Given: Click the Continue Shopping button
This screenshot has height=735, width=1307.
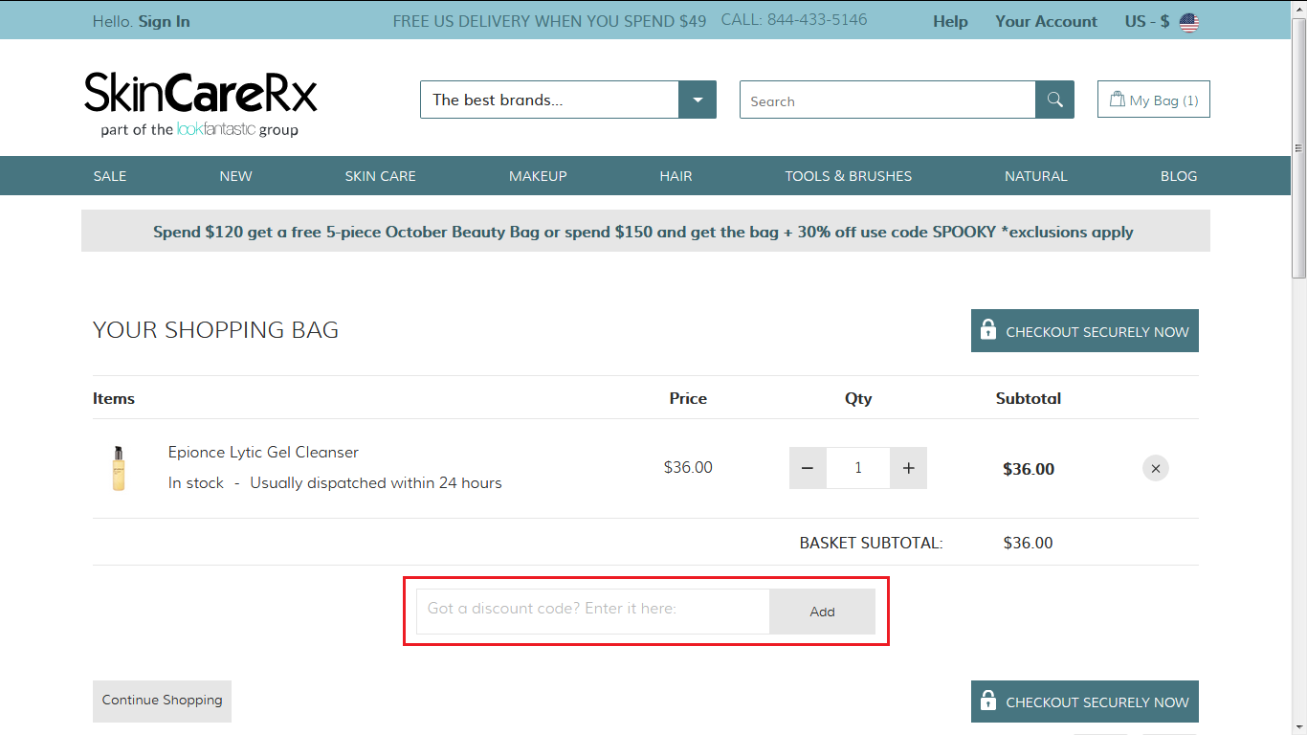Looking at the screenshot, I should 163,701.
